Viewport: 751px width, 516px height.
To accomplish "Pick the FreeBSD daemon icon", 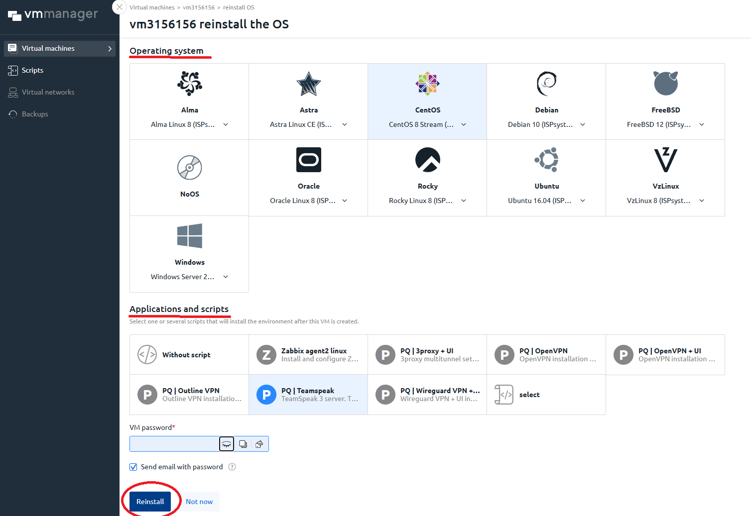I will point(665,83).
